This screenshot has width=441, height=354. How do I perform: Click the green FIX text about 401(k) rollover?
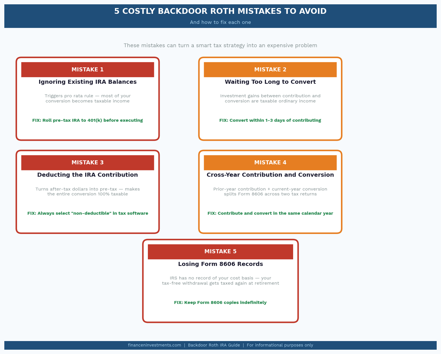click(88, 120)
